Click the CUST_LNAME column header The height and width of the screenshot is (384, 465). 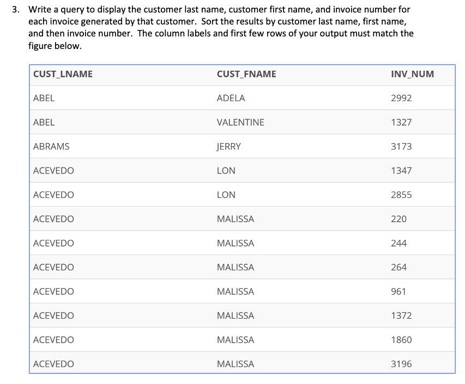tap(62, 73)
